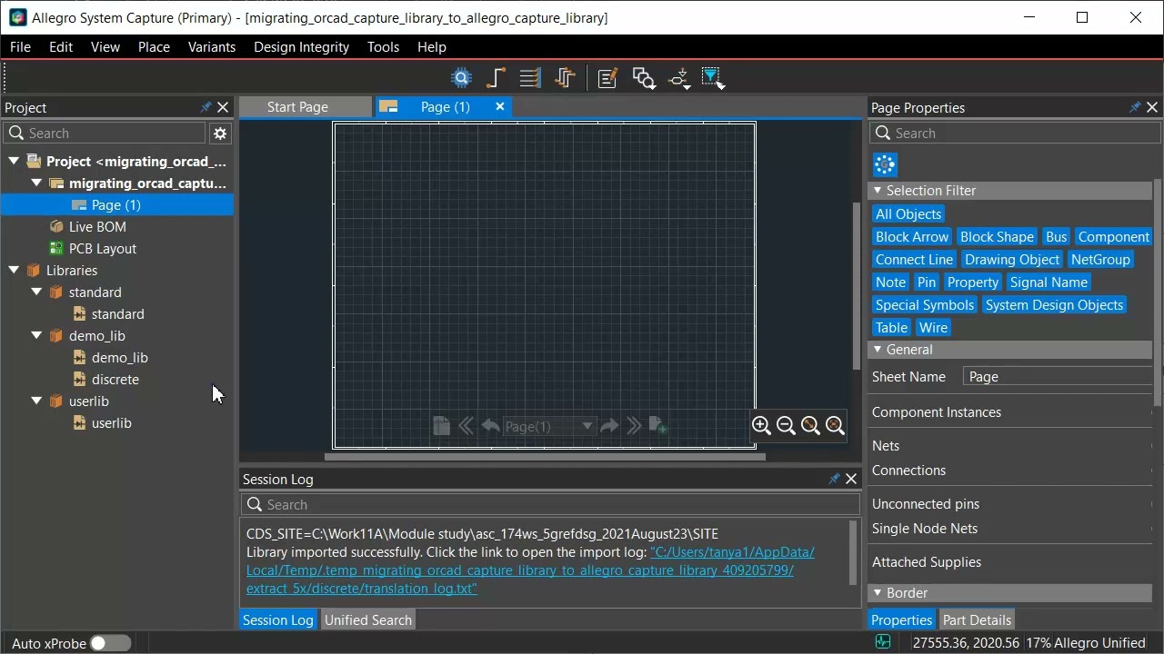Open the translation_log.txt import log link
The height and width of the screenshot is (654, 1164).
coord(530,570)
